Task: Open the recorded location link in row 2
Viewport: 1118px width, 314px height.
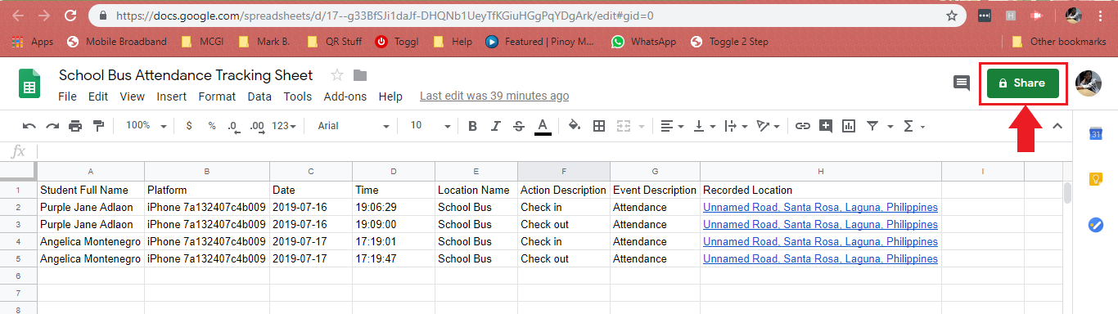Action: point(820,208)
